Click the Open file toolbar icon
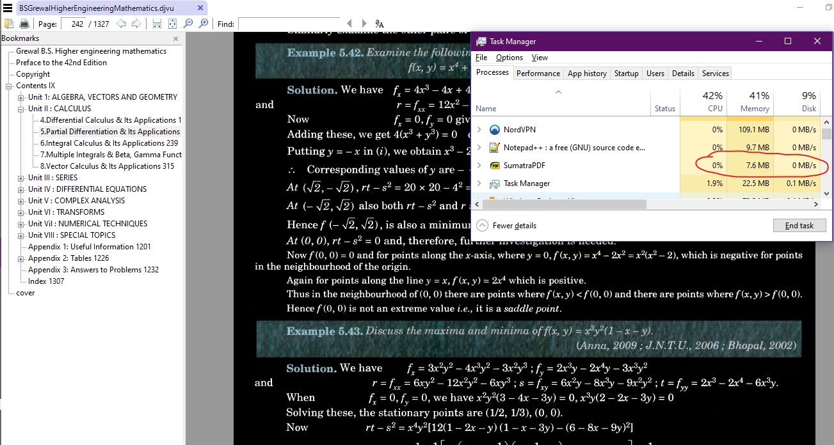The height and width of the screenshot is (445, 834). (9, 24)
